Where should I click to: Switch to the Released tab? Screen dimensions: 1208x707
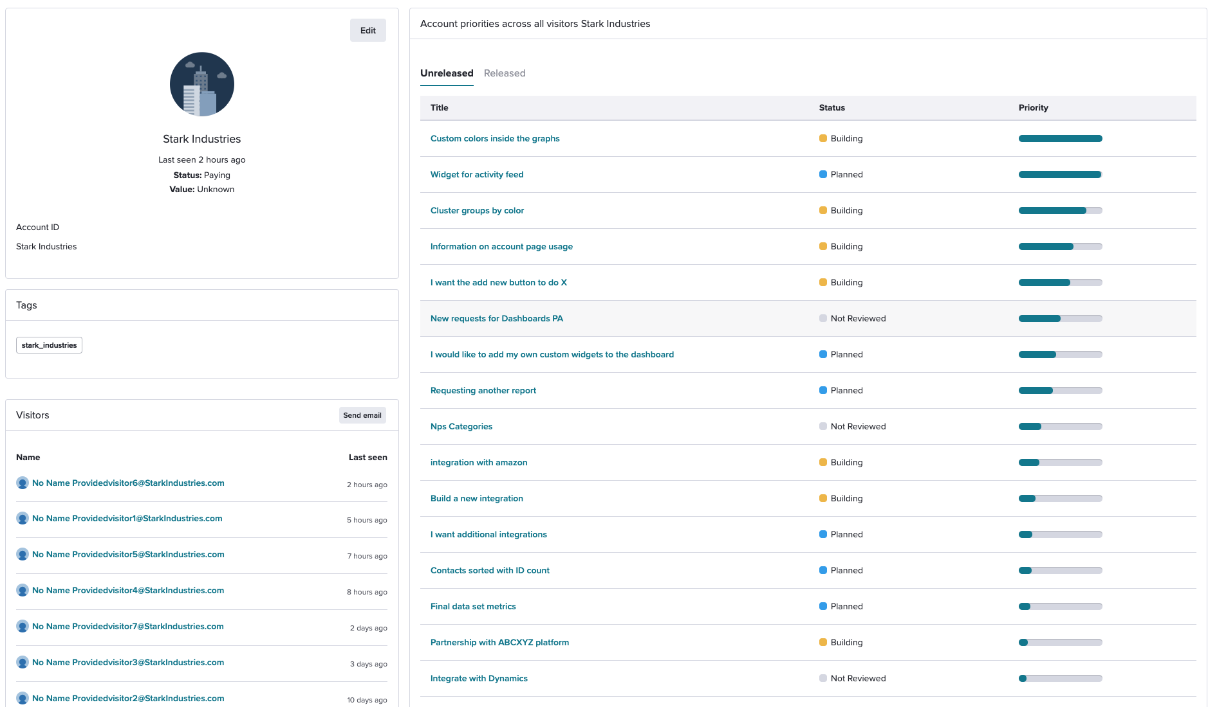(505, 73)
